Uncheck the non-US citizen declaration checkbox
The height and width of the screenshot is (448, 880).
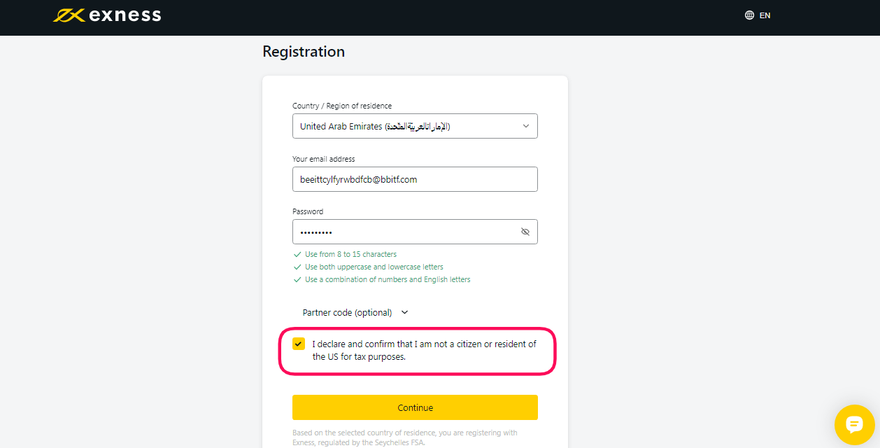pyautogui.click(x=299, y=344)
